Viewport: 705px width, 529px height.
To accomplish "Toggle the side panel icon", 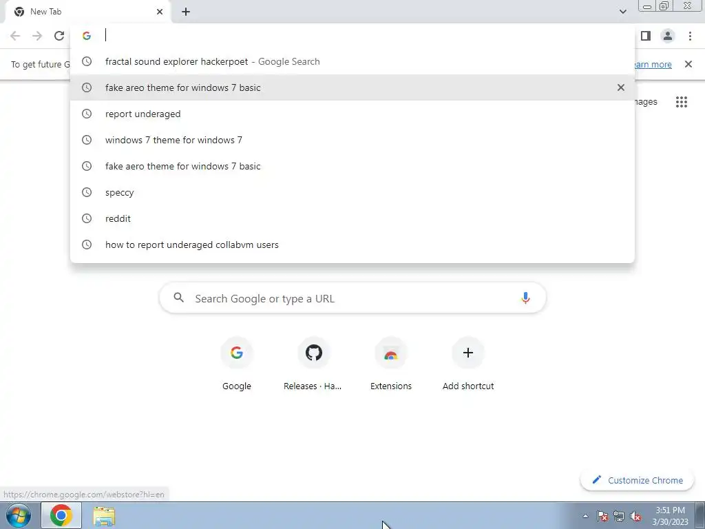I will click(646, 36).
